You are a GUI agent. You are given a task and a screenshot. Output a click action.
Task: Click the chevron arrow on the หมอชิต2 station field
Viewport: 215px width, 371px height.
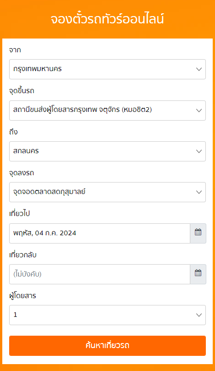[199, 111]
